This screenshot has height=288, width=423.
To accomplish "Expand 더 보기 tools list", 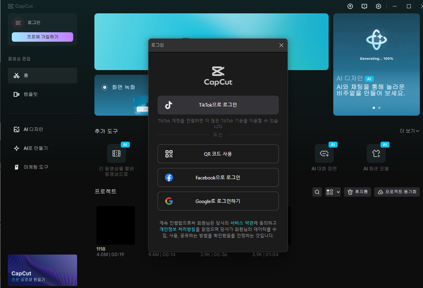I will [x=409, y=131].
